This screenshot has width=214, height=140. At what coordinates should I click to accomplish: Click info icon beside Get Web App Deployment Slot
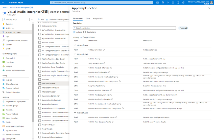click(111, 95)
